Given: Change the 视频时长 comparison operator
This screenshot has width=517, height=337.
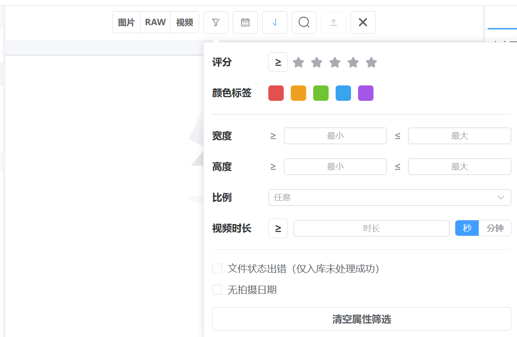Looking at the screenshot, I should point(278,228).
